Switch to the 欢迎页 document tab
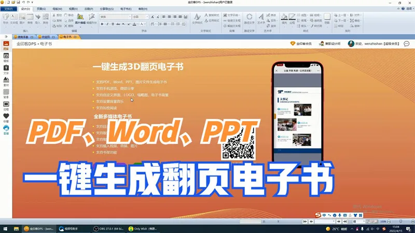The height and width of the screenshot is (233, 415). (x=47, y=37)
